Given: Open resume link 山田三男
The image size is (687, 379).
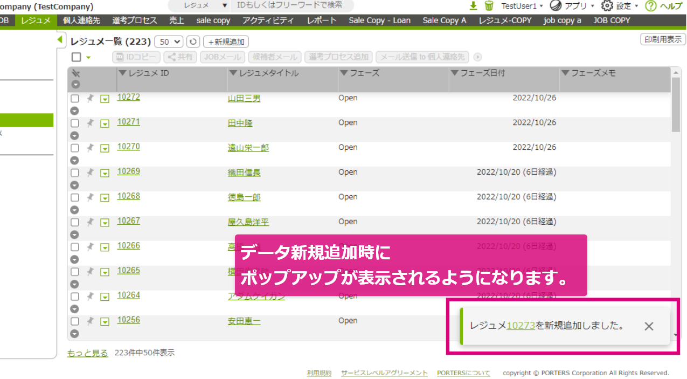Looking at the screenshot, I should click(x=244, y=98).
